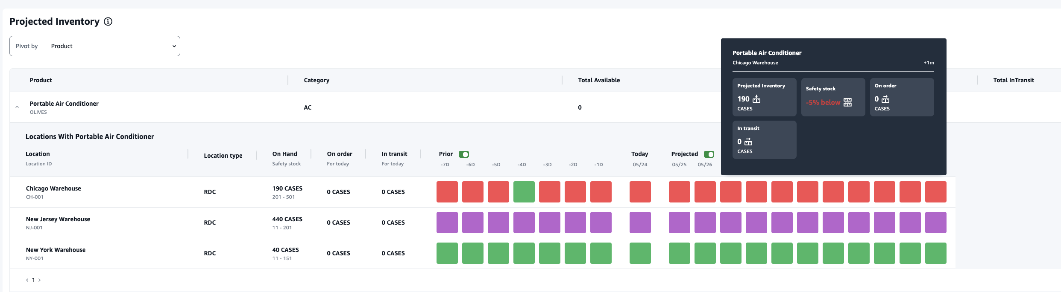Sort by the Category column header

pyautogui.click(x=317, y=80)
